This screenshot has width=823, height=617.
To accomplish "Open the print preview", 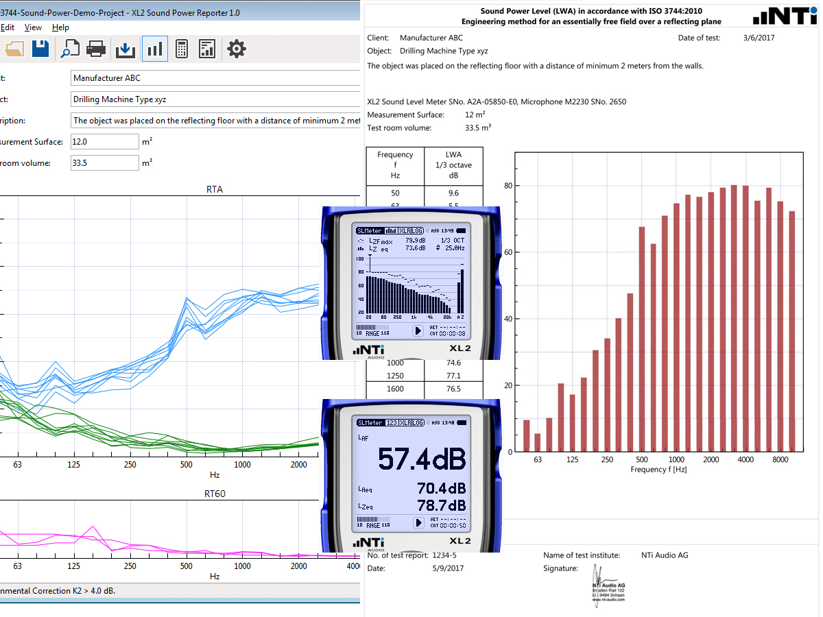I will 69,48.
